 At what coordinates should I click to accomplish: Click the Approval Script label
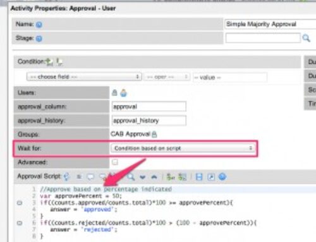point(39,176)
